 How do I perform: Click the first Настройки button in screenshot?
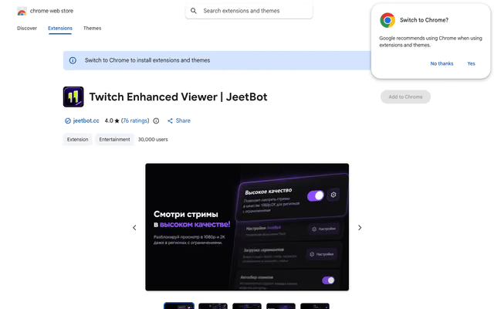323,229
